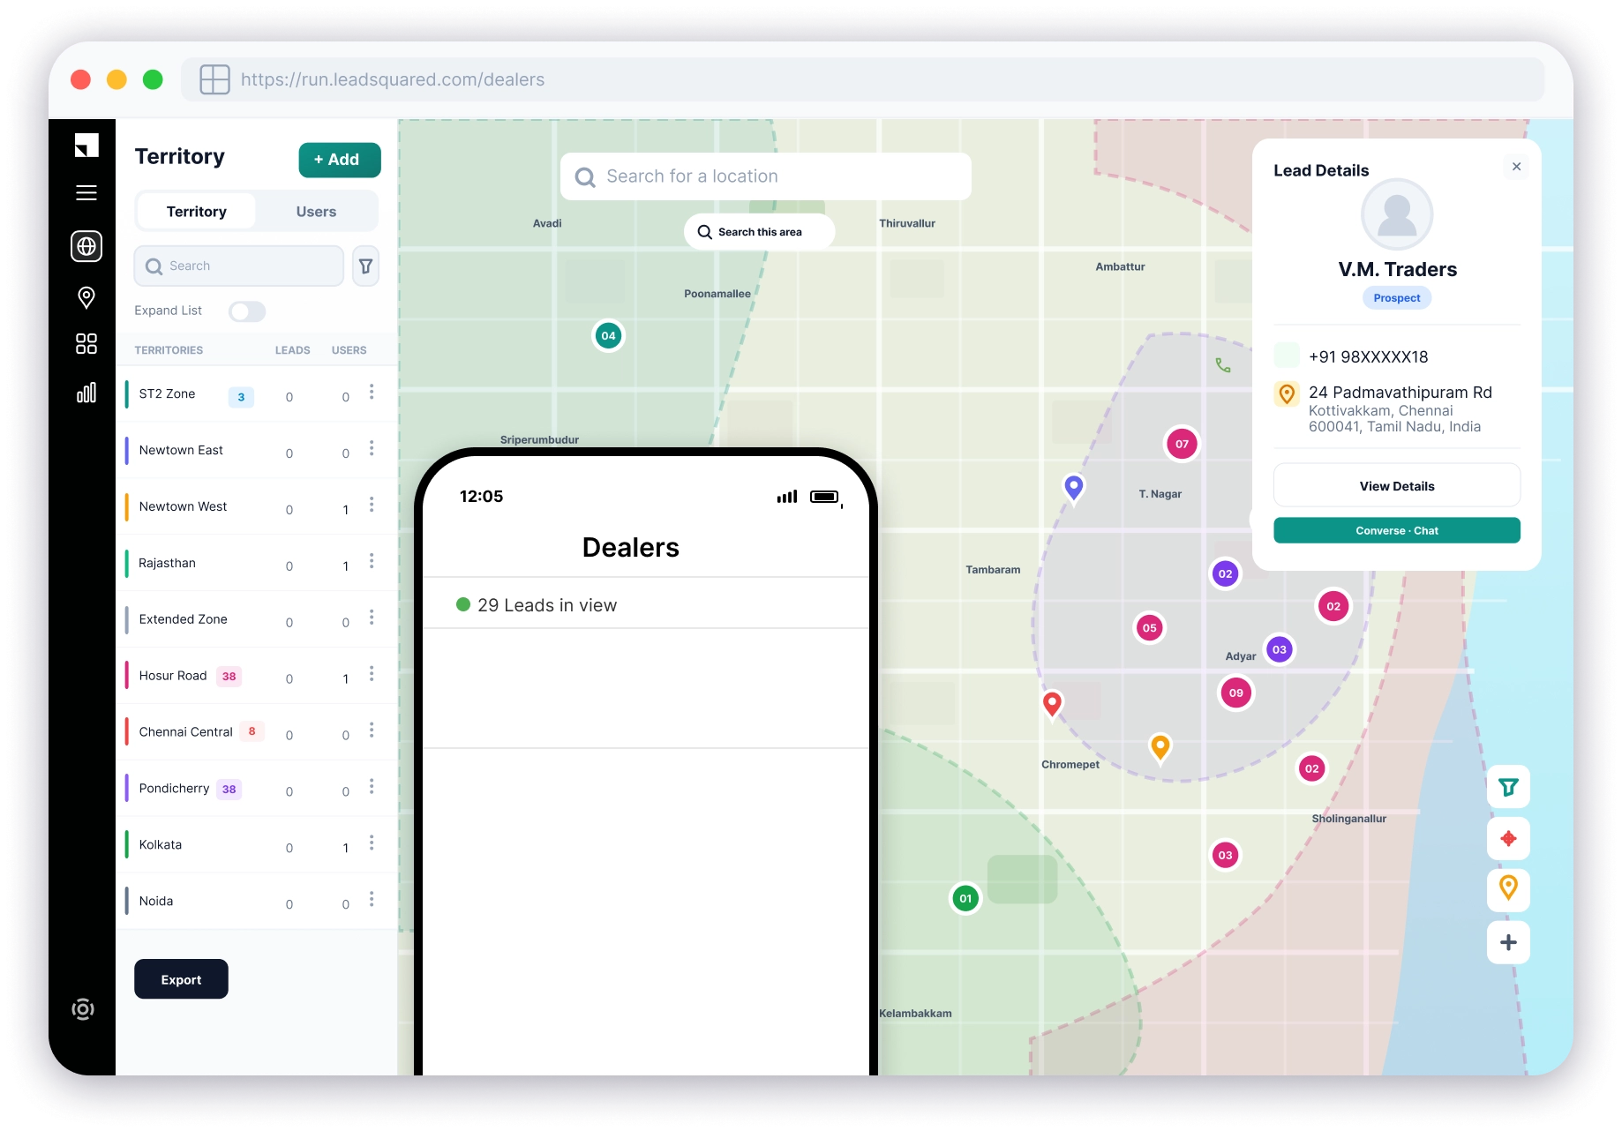Click the phone number +91 98XXXXX18
1622x1131 pixels.
(1368, 356)
